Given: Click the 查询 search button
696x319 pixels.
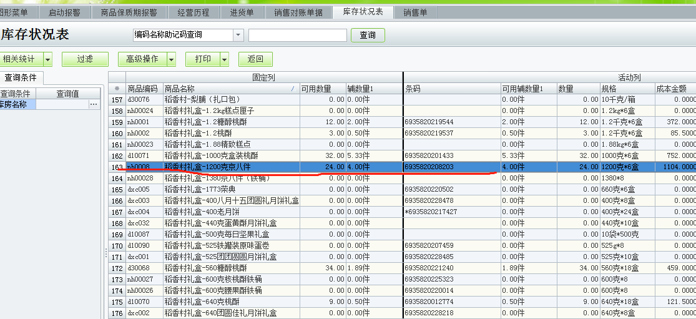Looking at the screenshot, I should (x=368, y=35).
